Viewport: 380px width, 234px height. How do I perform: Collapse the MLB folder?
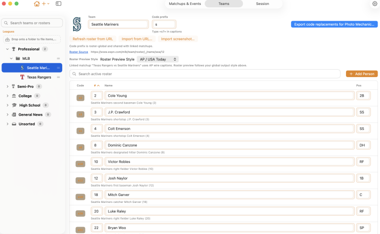pos(11,58)
